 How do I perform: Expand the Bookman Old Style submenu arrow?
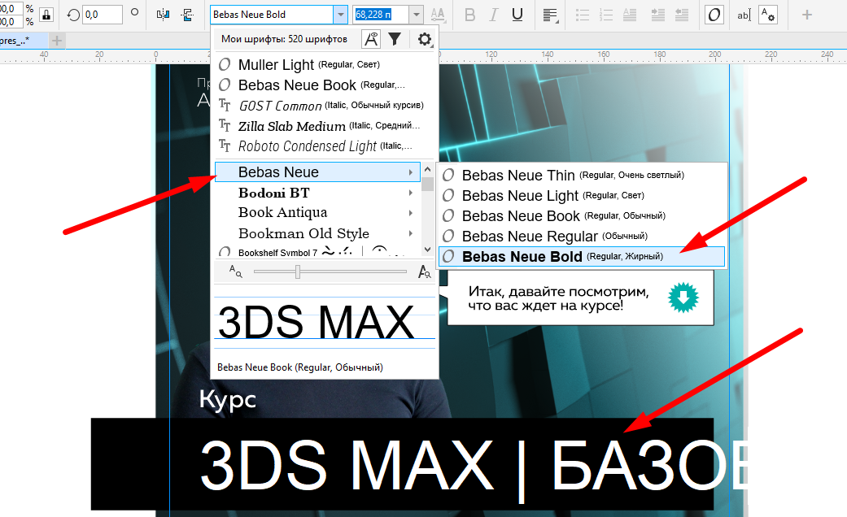[411, 233]
